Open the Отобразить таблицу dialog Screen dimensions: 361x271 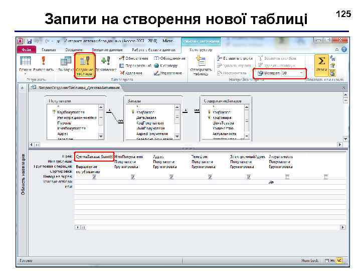[x=201, y=65]
